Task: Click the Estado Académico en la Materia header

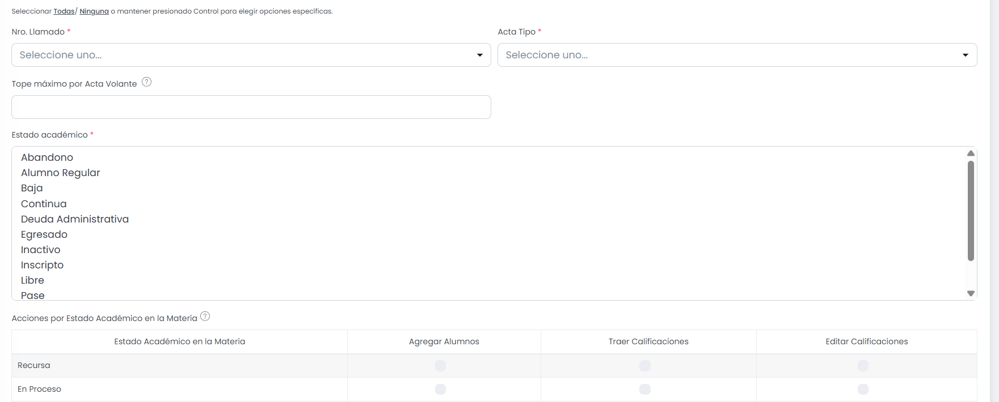Action: (x=180, y=341)
